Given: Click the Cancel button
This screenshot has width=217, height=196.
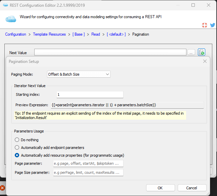Looking at the screenshot, I should [x=192, y=188].
